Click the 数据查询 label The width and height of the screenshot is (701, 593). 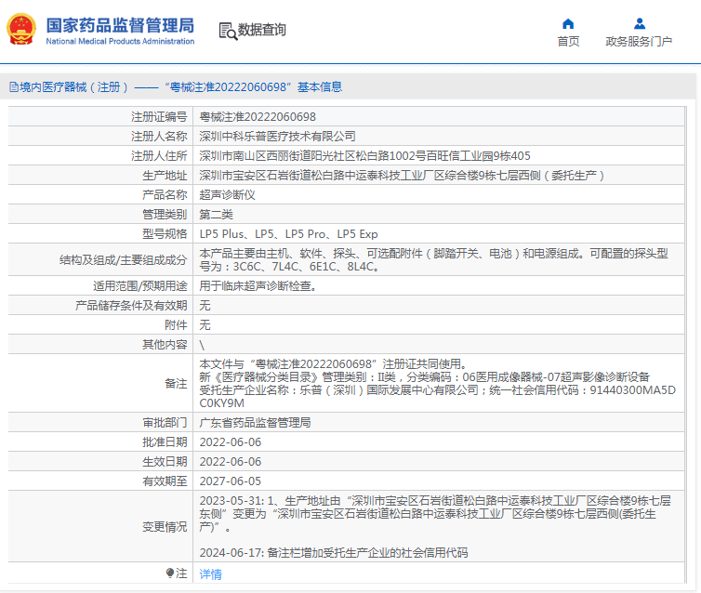(261, 30)
